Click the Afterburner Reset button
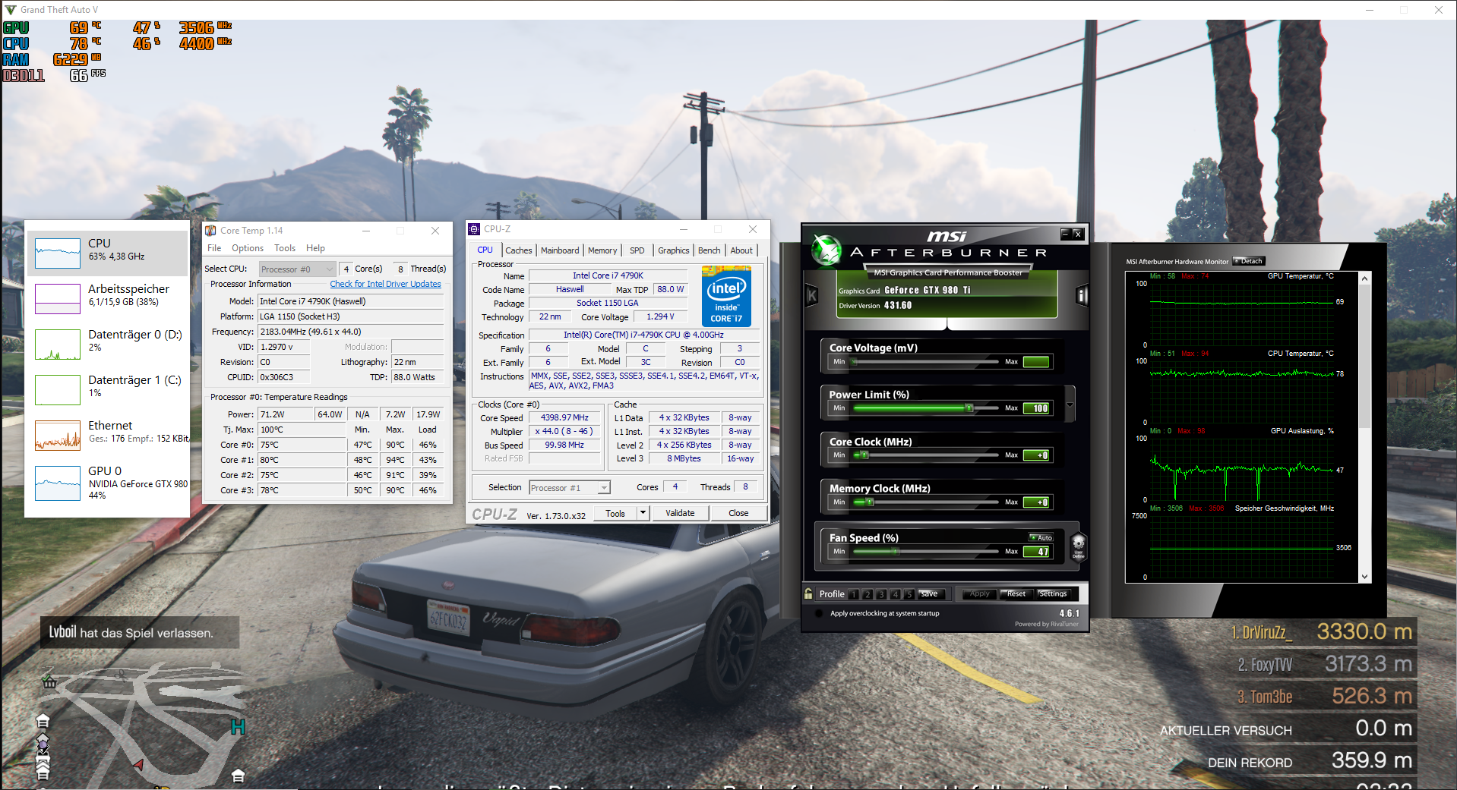 (x=1016, y=594)
